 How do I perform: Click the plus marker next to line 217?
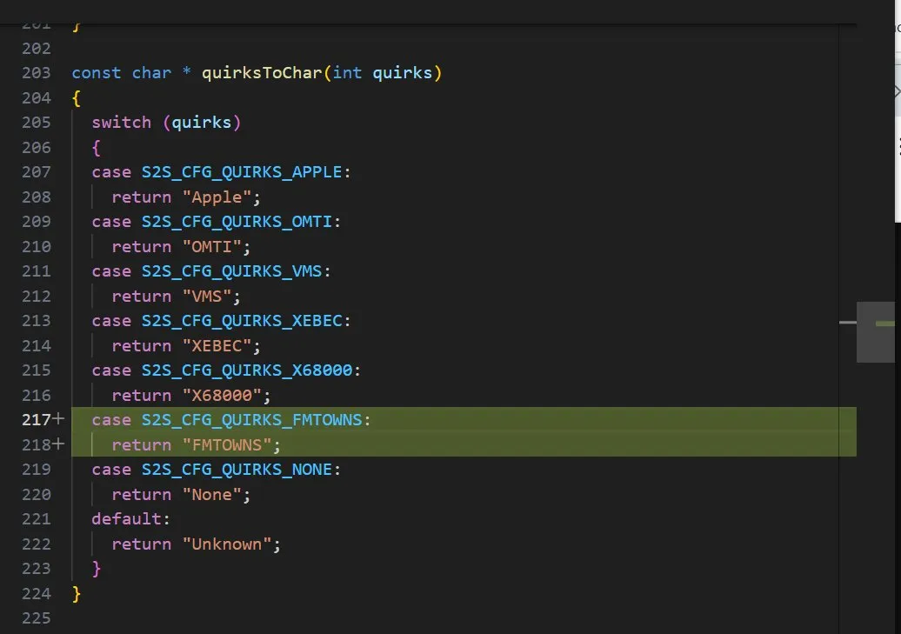tap(58, 419)
